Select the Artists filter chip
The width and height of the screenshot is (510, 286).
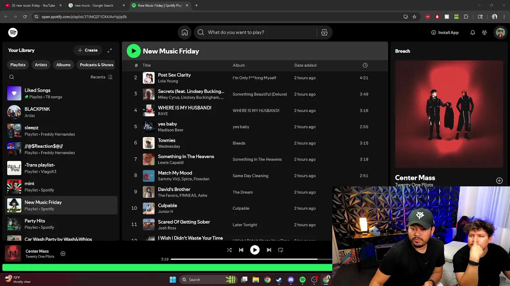[41, 65]
